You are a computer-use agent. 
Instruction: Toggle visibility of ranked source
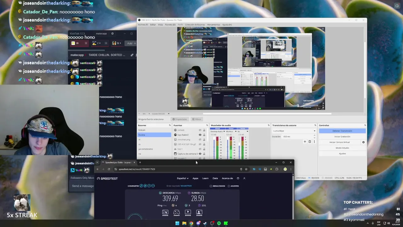coord(200,130)
